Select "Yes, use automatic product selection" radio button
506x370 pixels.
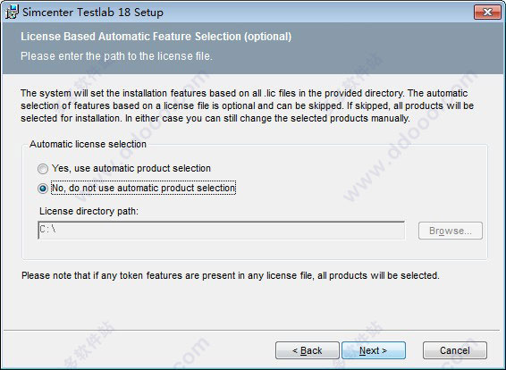[x=43, y=169]
